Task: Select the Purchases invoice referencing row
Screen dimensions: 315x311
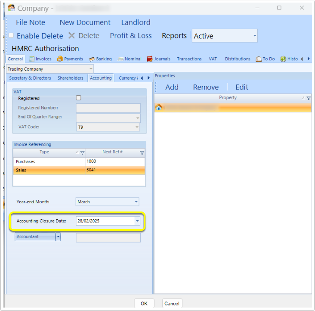Action: [79, 162]
